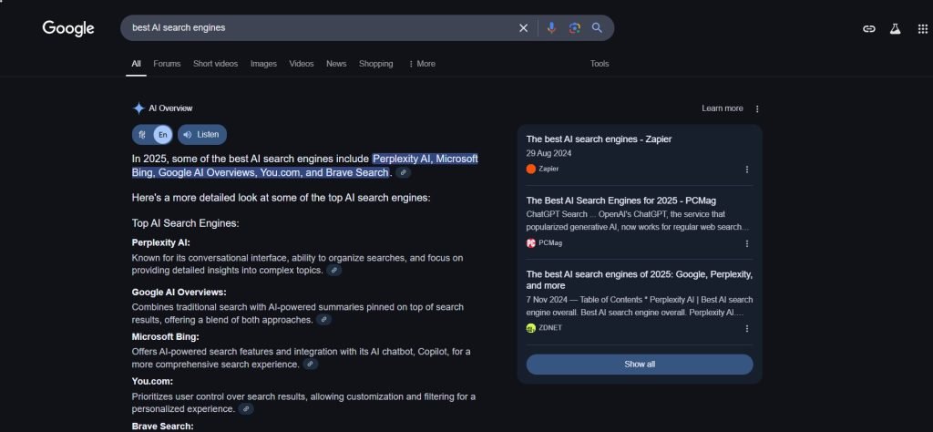Click the magnifying glass search icon
The height and width of the screenshot is (432, 933).
click(x=597, y=28)
